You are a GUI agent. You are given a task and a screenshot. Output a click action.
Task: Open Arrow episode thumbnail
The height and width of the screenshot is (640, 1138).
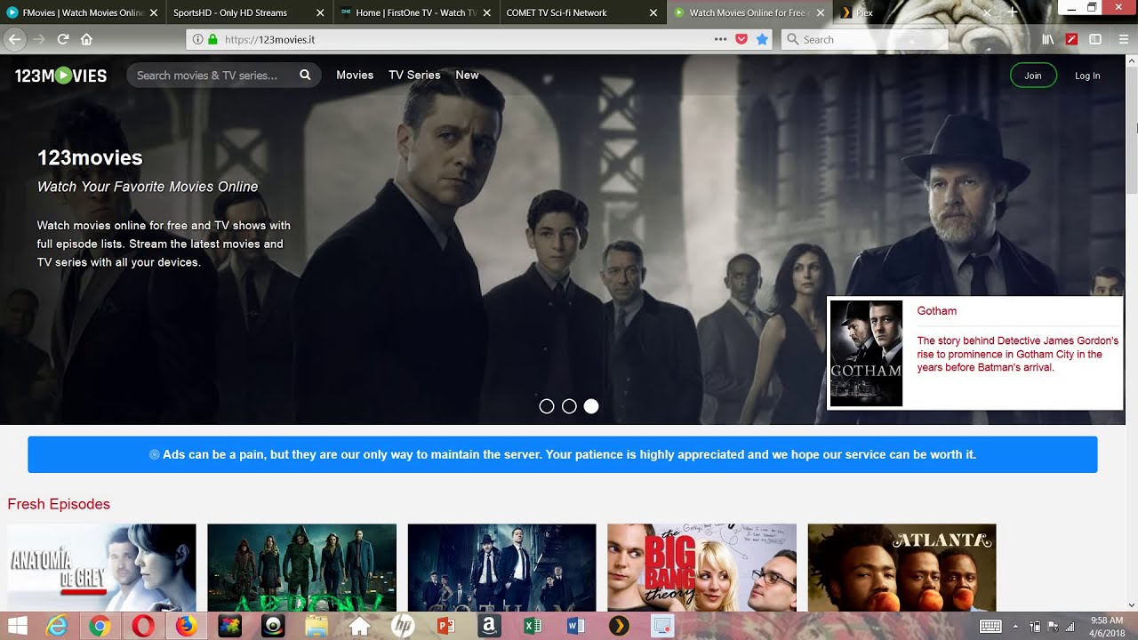(x=302, y=567)
